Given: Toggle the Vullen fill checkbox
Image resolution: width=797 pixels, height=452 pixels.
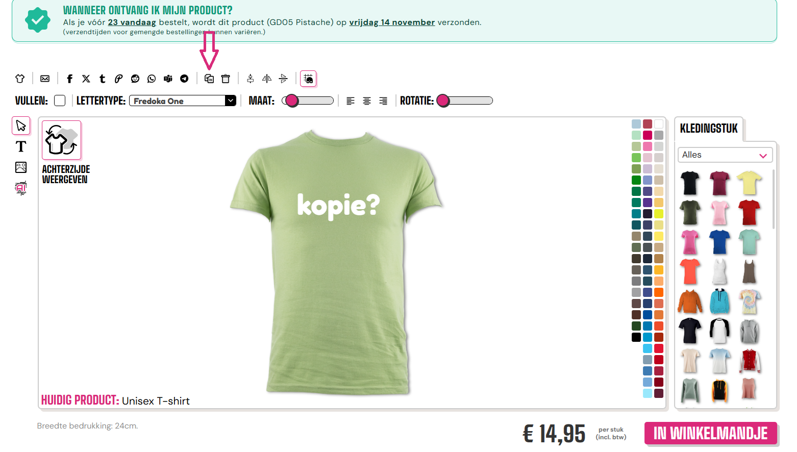Looking at the screenshot, I should coord(60,101).
